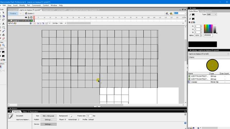Click the Center Frame timeline button
Screen dimensions: 230x129
point(34,23)
